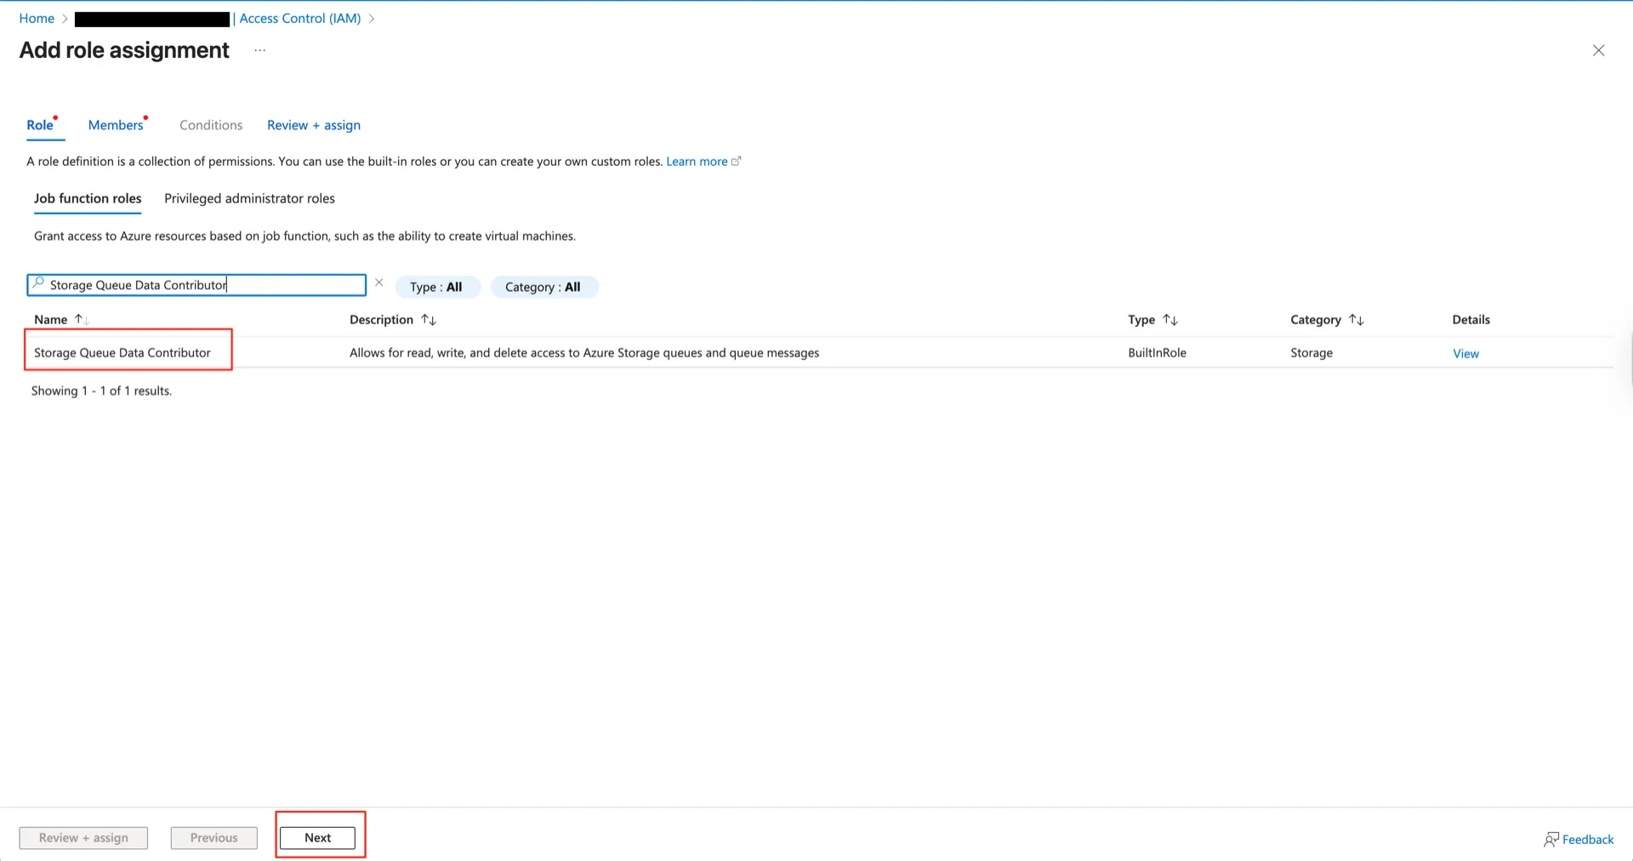Select Privileged administrator roles tab
This screenshot has width=1633, height=861.
coord(249,198)
